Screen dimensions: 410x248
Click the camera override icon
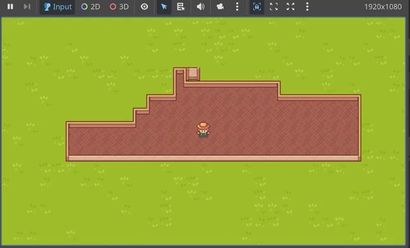pos(220,6)
